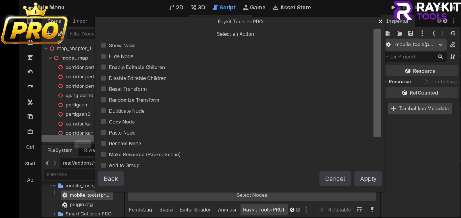The image size is (461, 218).
Task: Click the Apply button
Action: (368, 179)
